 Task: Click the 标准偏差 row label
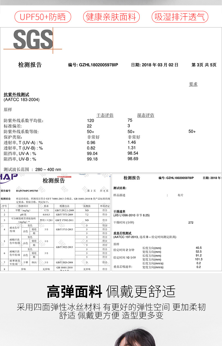coord(12,126)
